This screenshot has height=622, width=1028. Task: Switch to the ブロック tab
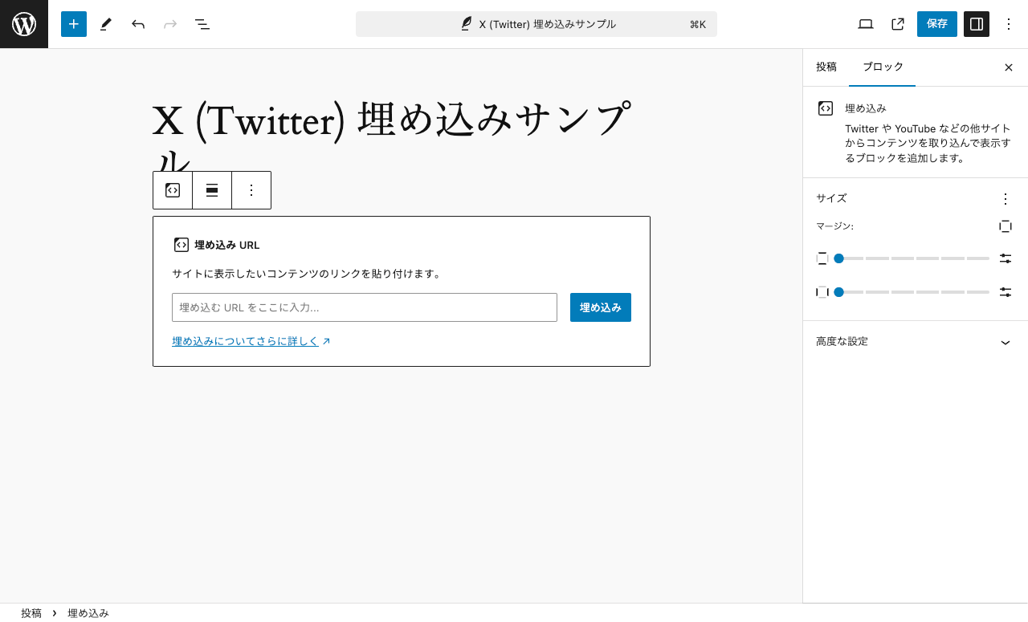pos(883,67)
